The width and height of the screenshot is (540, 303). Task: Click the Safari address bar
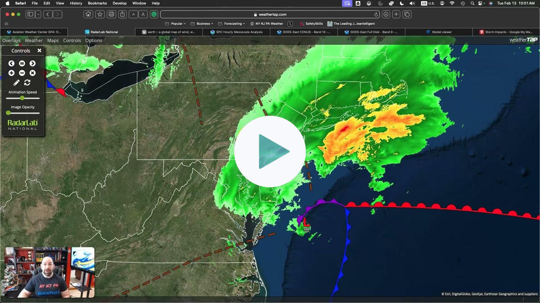(270, 14)
